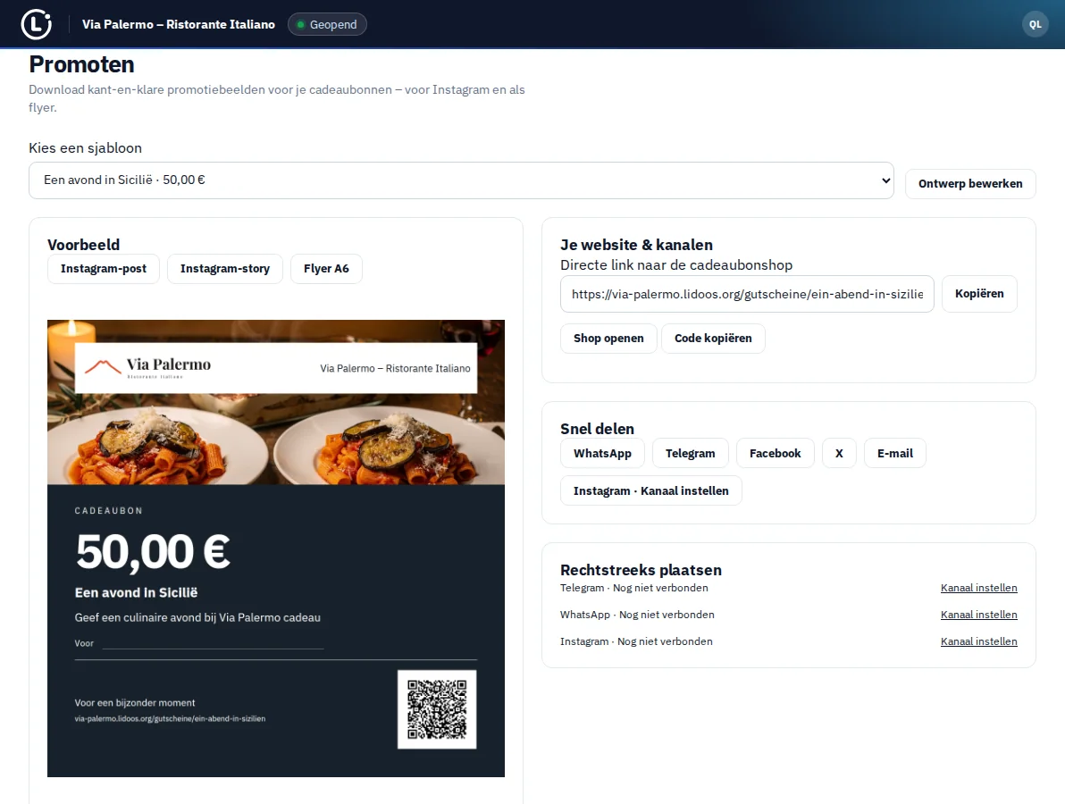This screenshot has height=804, width=1065.
Task: Share via E-mail button
Action: (x=894, y=454)
